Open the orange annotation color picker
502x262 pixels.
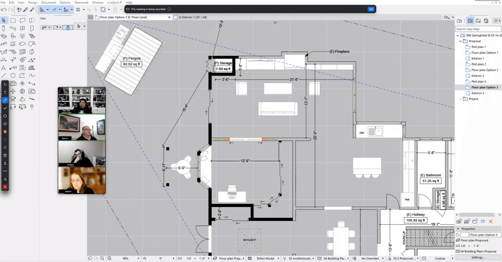pyautogui.click(x=5, y=132)
